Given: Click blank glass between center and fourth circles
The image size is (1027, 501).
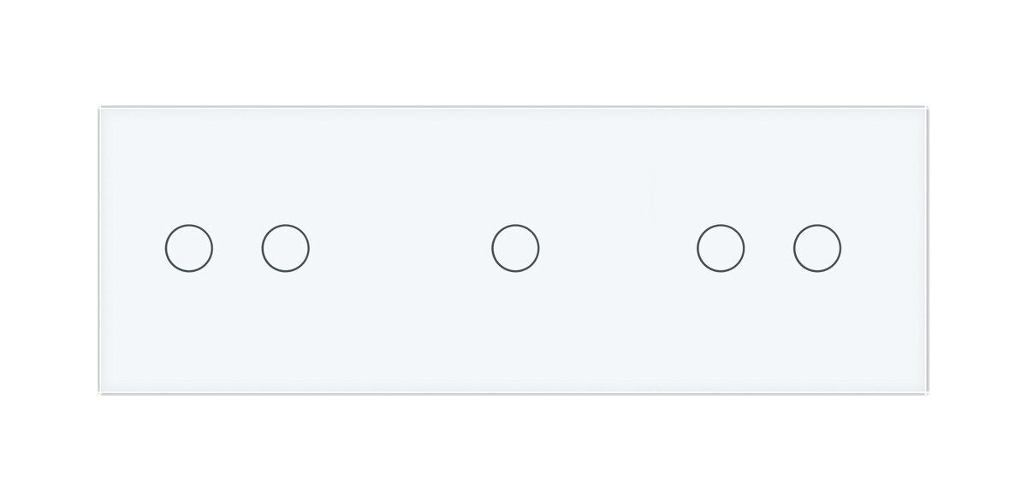Looking at the screenshot, I should click(618, 248).
